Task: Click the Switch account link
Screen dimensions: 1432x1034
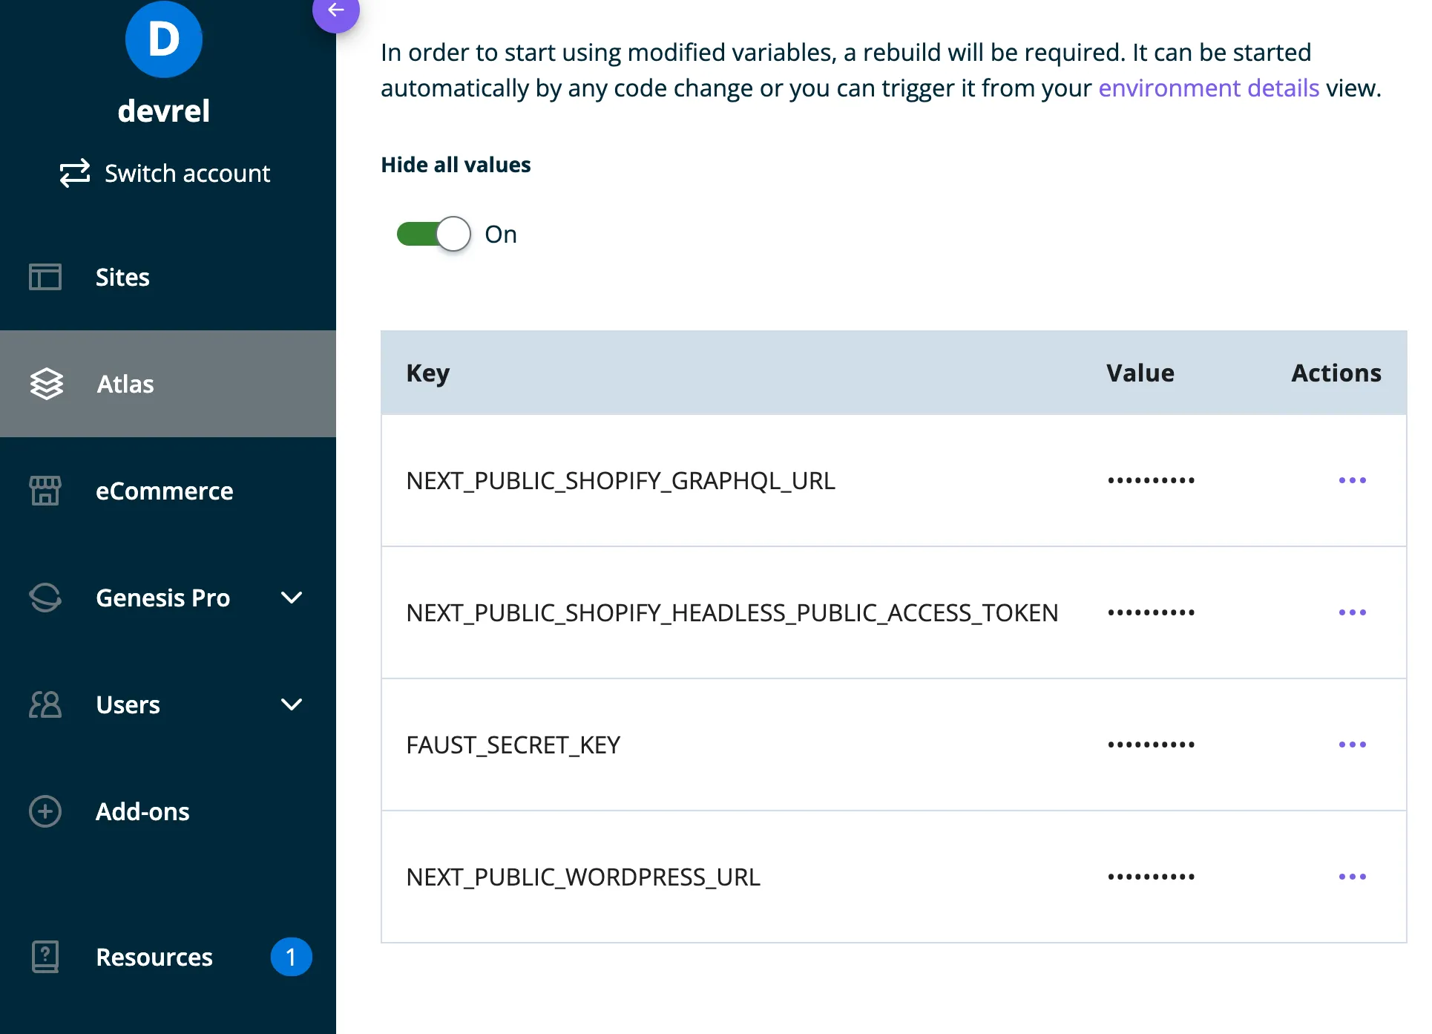Action: [187, 173]
